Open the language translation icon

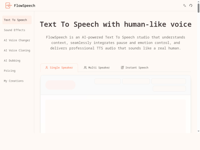pos(184,5)
